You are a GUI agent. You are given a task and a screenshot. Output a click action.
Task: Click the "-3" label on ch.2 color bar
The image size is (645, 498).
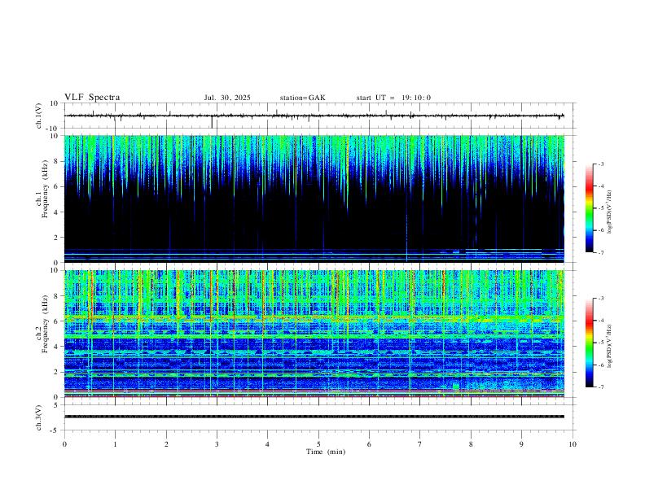[x=601, y=299]
